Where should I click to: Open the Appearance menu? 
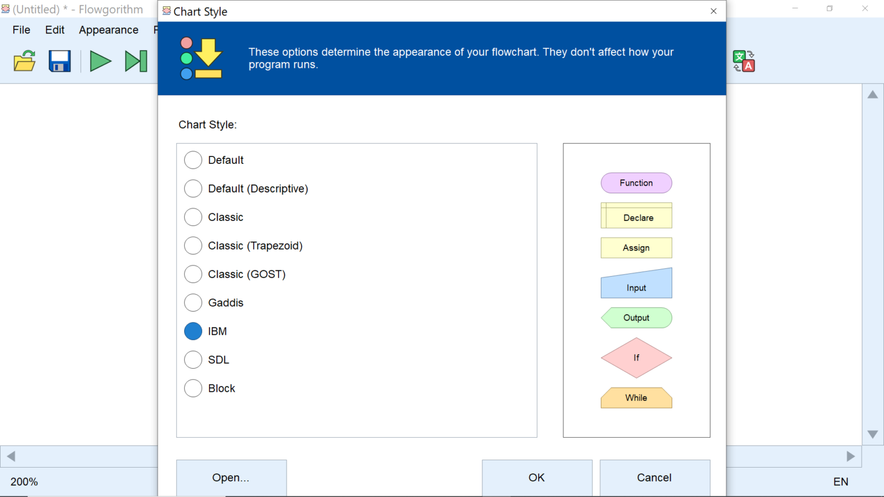click(108, 30)
